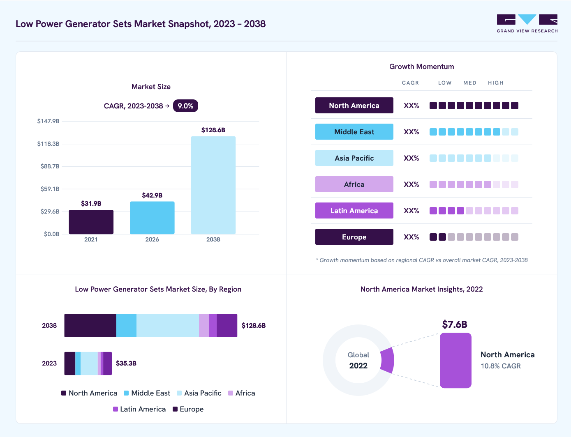Click the purple North America donut slice
Image resolution: width=571 pixels, height=437 pixels.
[388, 360]
